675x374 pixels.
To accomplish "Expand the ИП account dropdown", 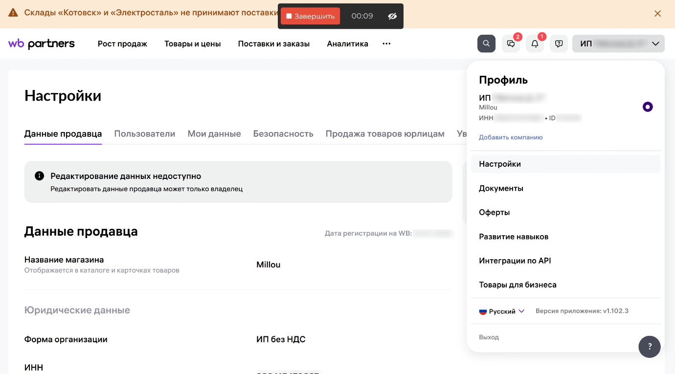I will [618, 44].
